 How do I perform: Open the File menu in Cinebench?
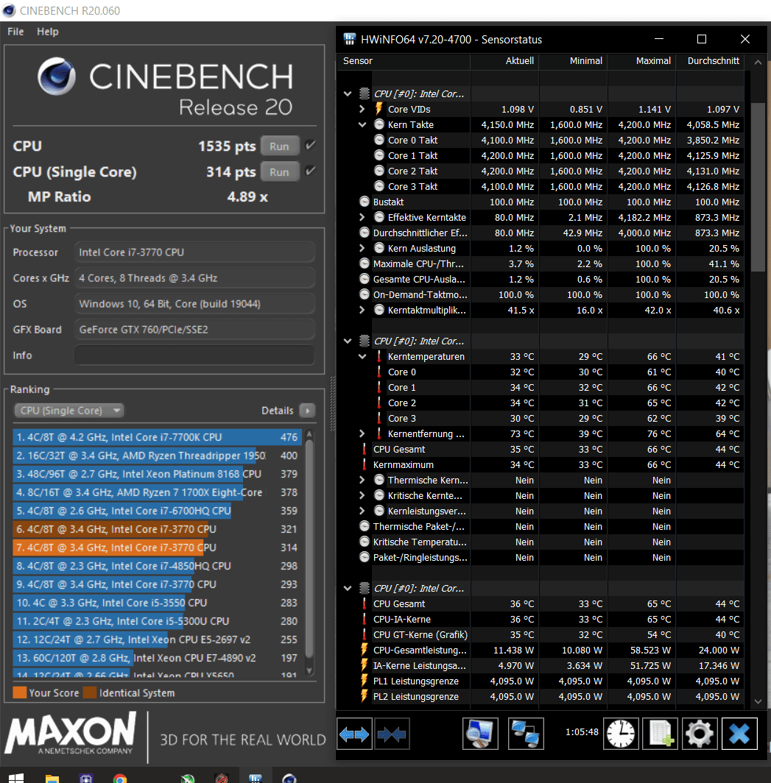coord(15,32)
